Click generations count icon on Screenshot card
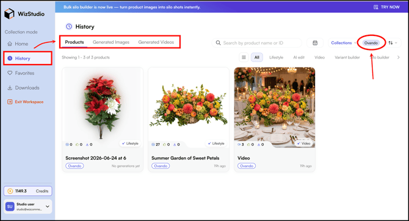This screenshot has height=221, width=409. pos(67,144)
